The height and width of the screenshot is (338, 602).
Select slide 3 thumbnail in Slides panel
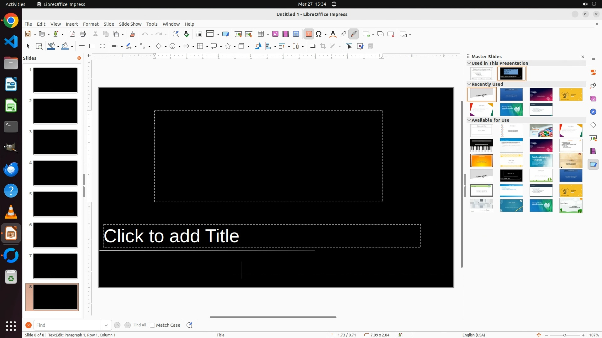pyautogui.click(x=55, y=142)
